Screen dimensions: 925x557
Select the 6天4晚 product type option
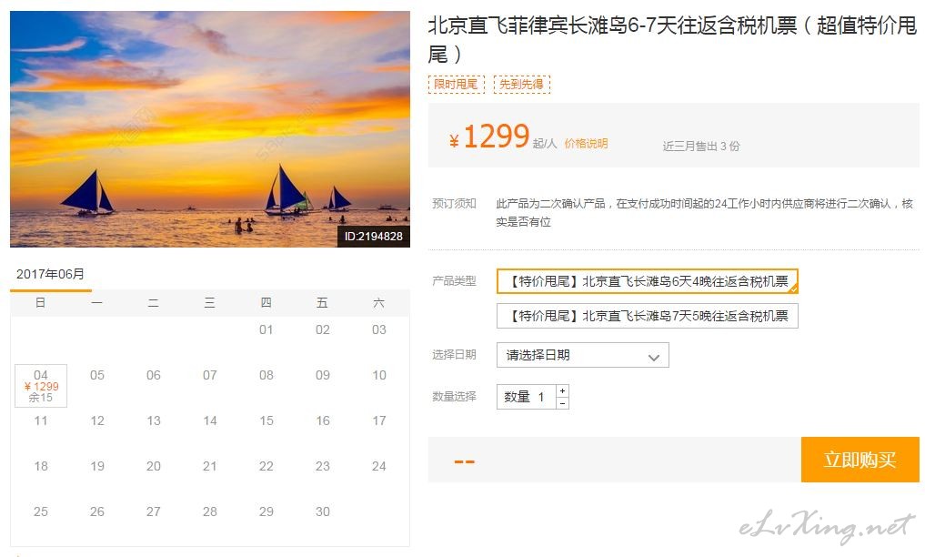[x=648, y=281]
